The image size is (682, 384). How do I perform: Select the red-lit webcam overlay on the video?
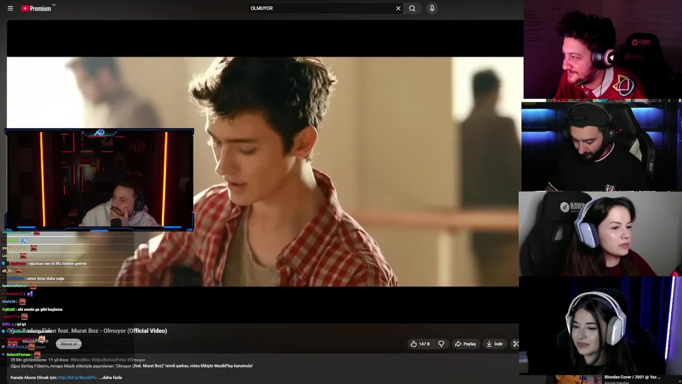[99, 180]
